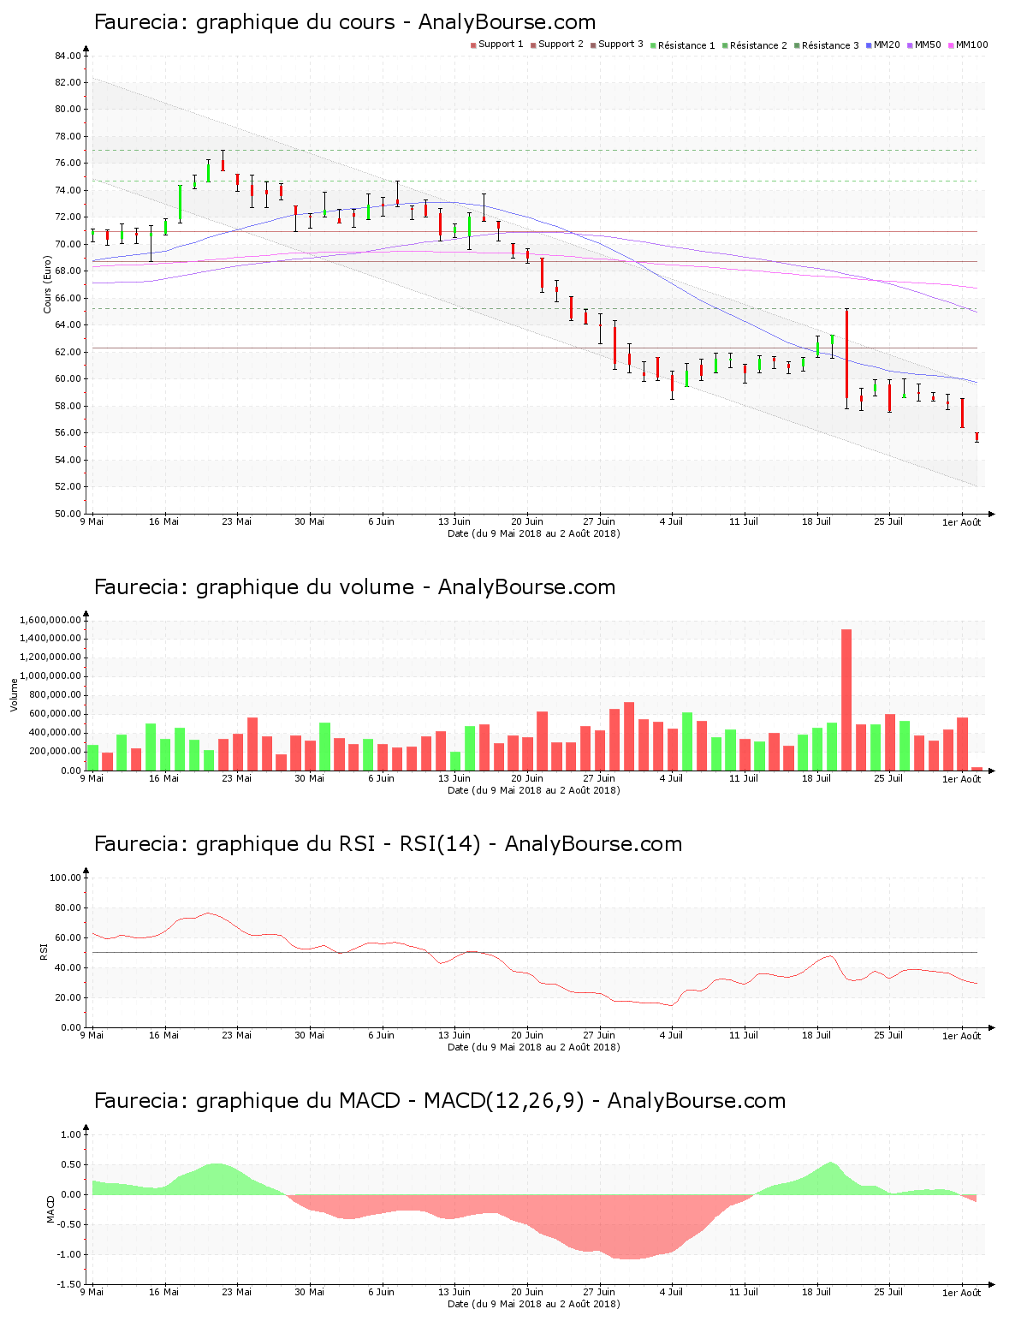Click the red swatch beside Support 1
The image size is (1027, 1327).
point(473,45)
